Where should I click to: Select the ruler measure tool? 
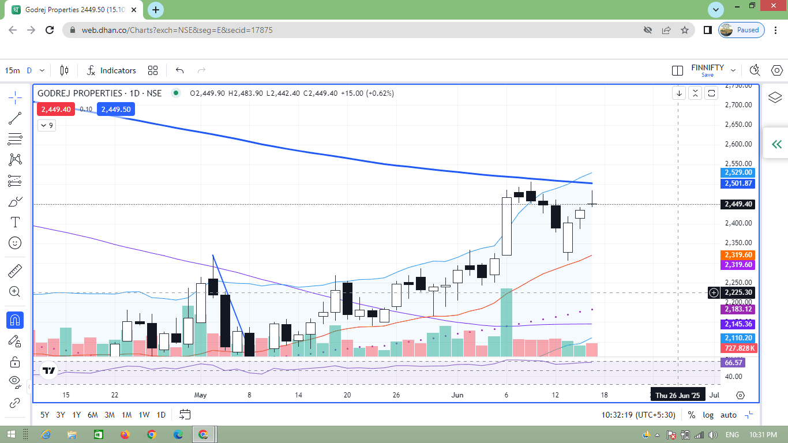[15, 270]
